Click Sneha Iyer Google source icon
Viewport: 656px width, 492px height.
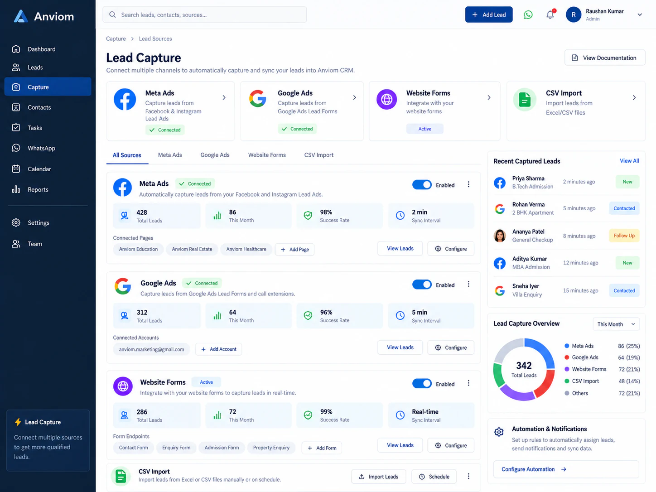click(x=500, y=291)
